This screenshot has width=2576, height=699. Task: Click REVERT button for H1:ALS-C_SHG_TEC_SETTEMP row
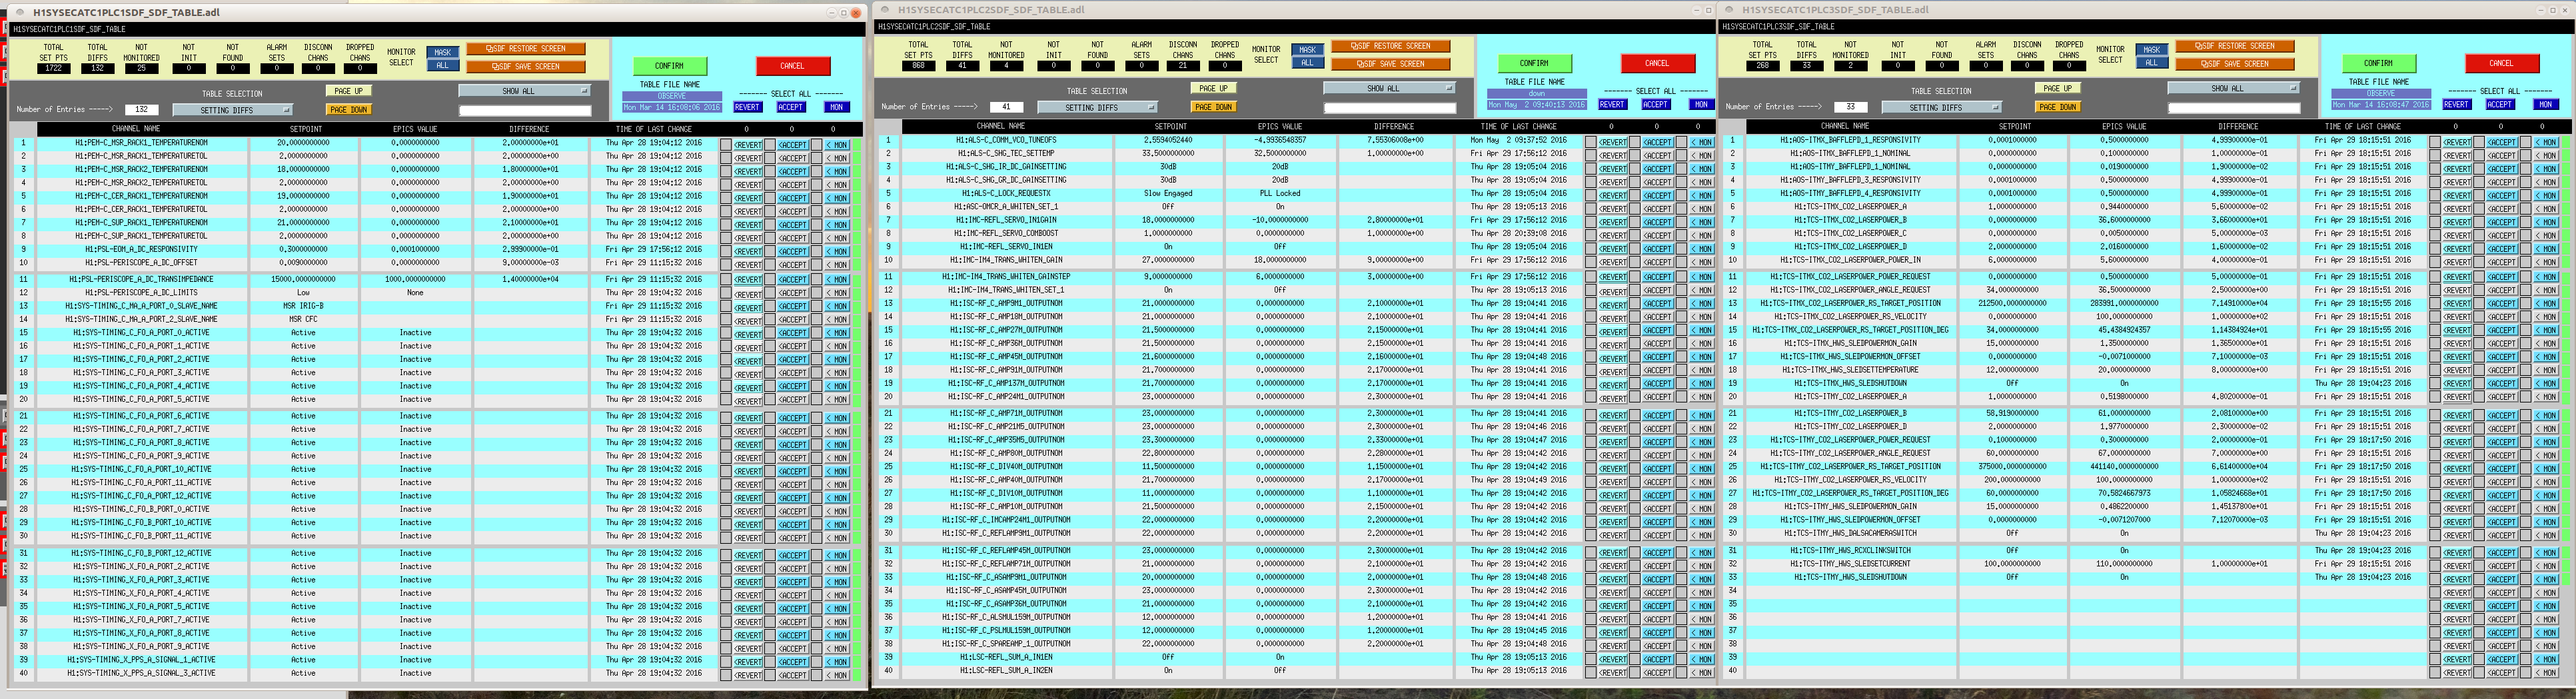[x=1613, y=155]
